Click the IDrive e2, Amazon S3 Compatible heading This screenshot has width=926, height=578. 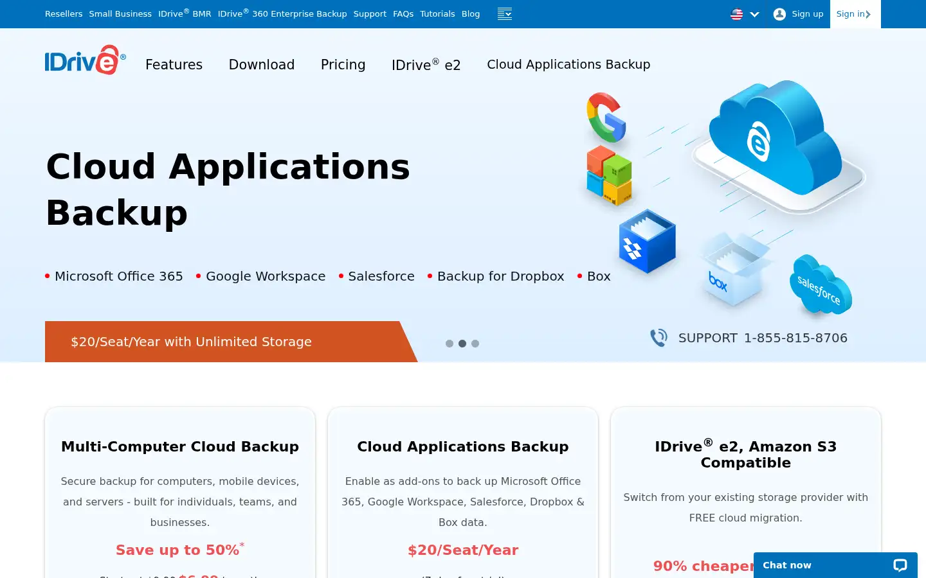[746, 454]
